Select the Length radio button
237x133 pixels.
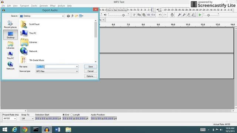[x=71, y=115]
